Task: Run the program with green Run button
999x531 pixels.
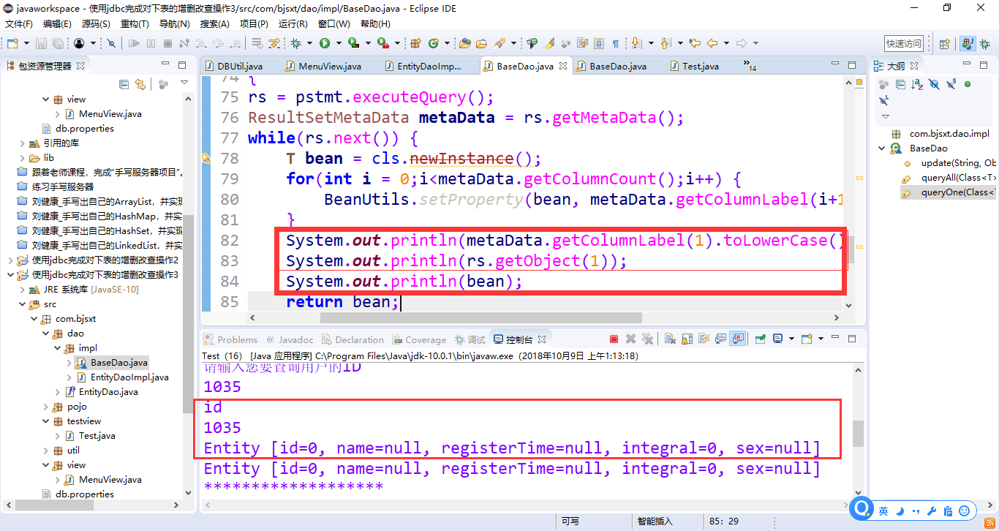Action: click(x=324, y=43)
